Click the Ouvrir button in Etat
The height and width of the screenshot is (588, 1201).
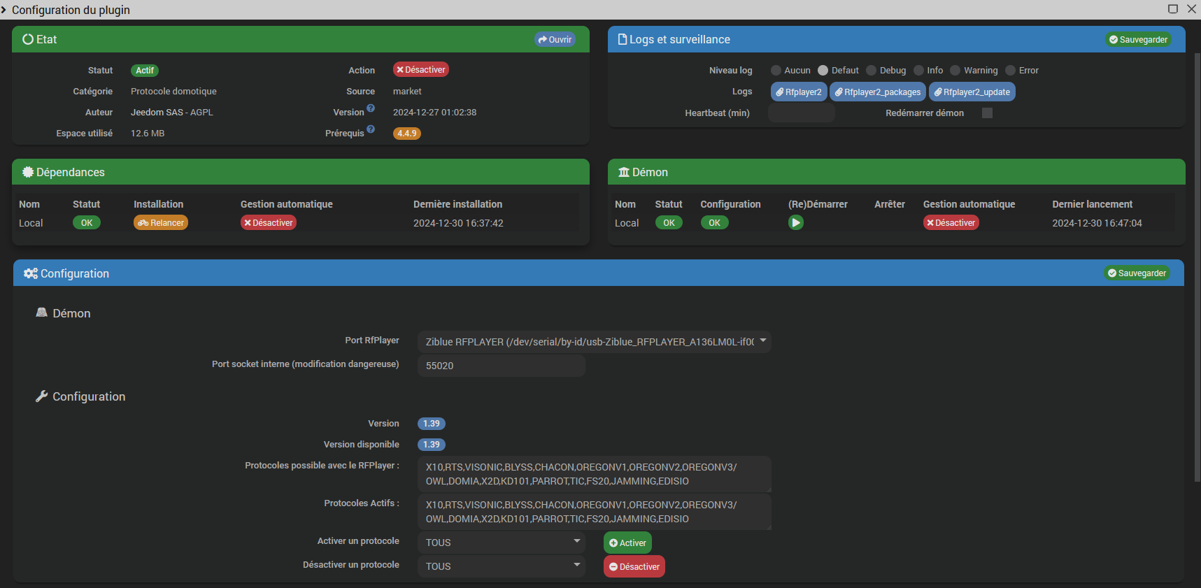pos(555,39)
